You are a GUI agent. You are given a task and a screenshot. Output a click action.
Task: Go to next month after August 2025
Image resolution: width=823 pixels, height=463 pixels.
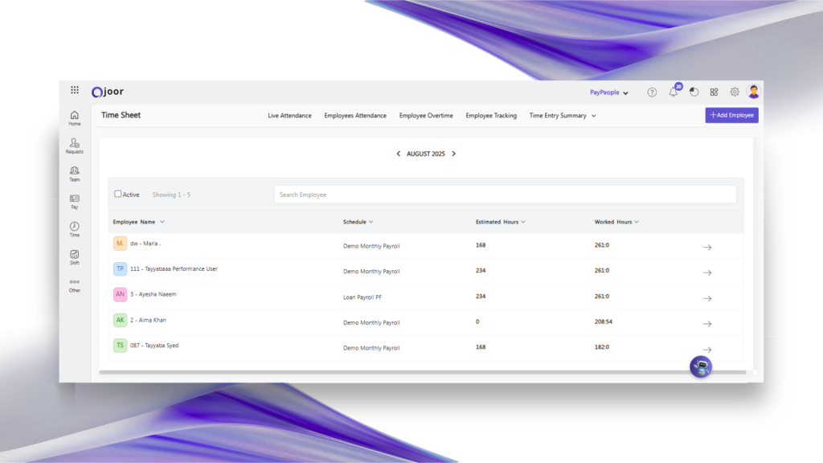point(453,154)
